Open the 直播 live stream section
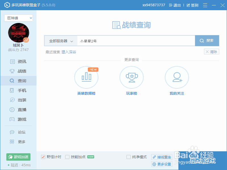Screen dimensions: 227x170 click(x=18, y=110)
